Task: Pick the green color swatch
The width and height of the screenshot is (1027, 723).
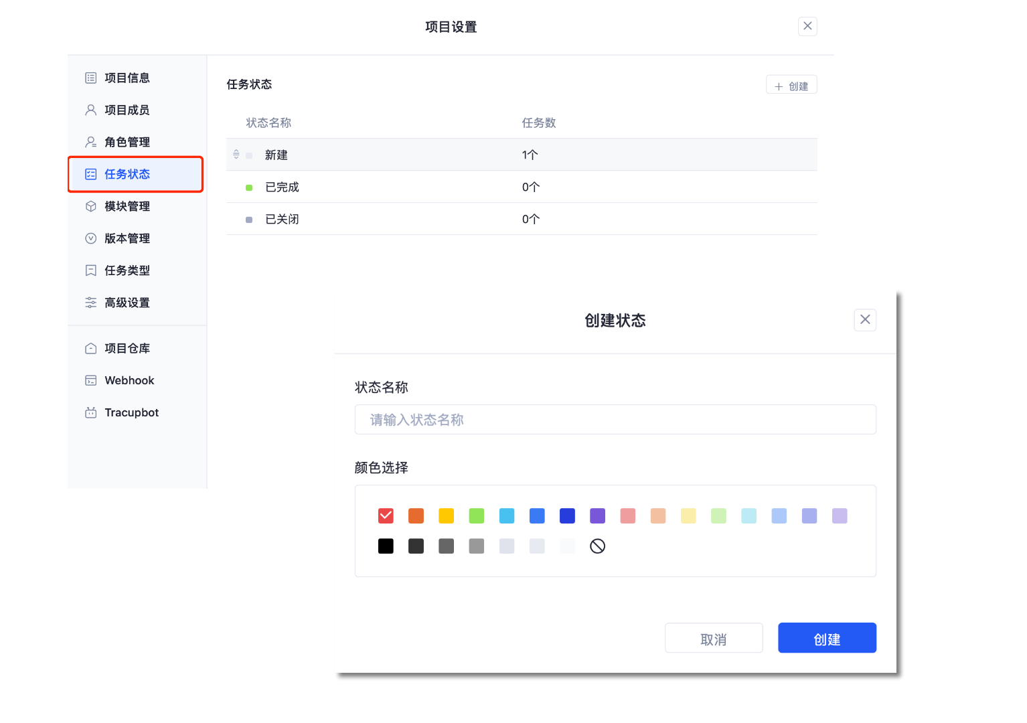Action: pos(477,515)
